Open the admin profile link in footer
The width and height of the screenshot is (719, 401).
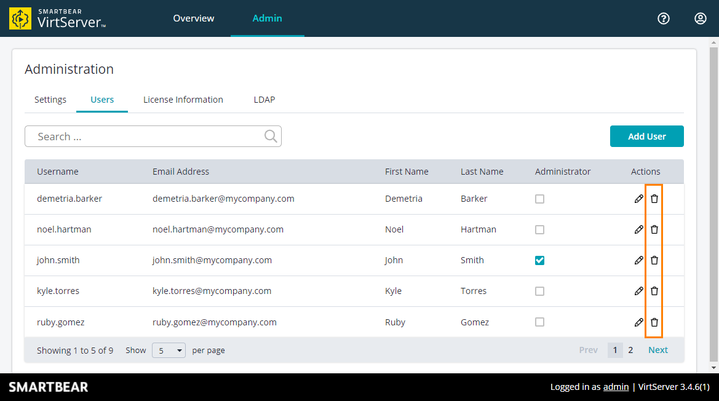tap(616, 386)
